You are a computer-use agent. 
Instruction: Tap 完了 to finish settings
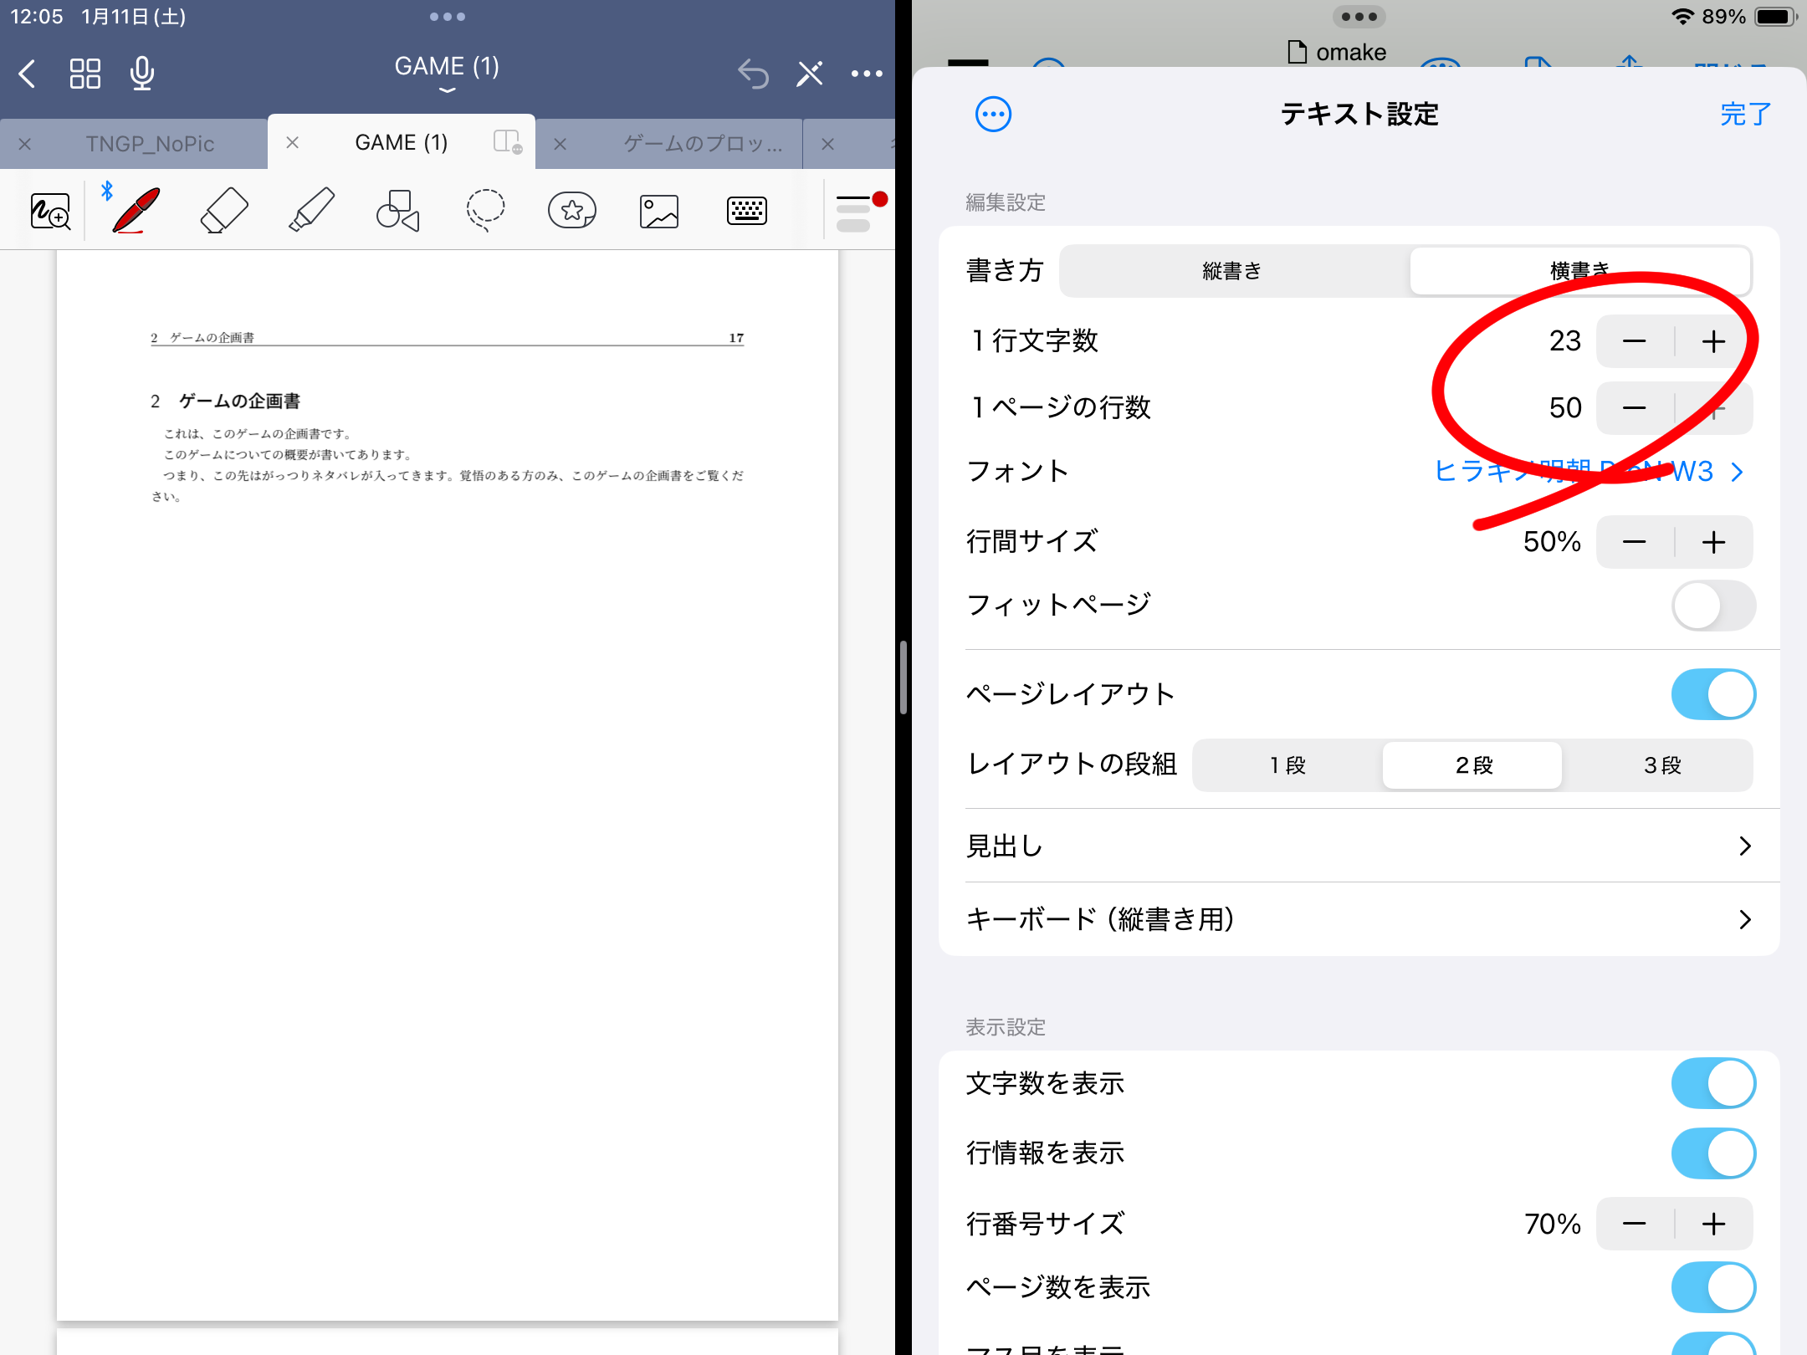1745,115
